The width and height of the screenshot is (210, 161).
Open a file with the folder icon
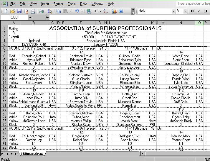pyautogui.click(x=12, y=11)
